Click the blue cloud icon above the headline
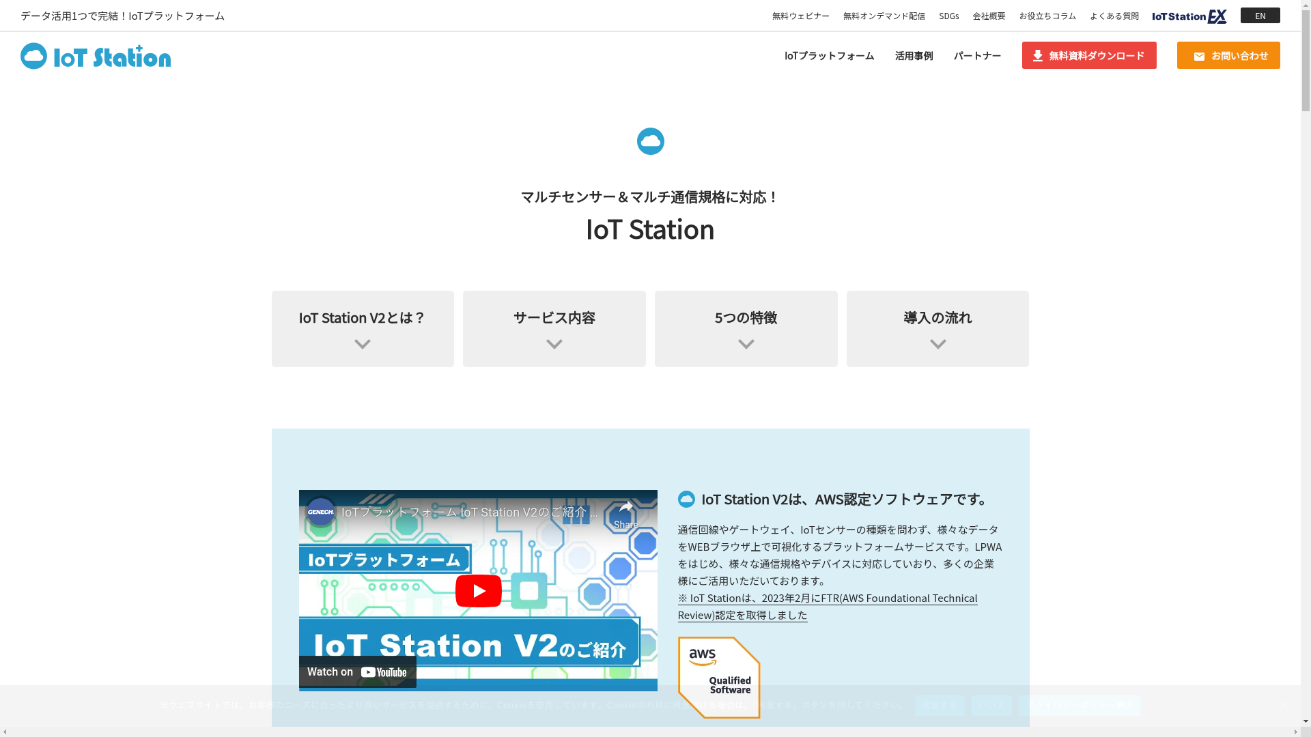This screenshot has width=1311, height=737. (650, 141)
